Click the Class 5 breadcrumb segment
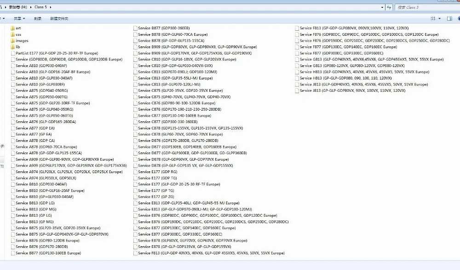The width and height of the screenshot is (460, 270). coord(40,7)
